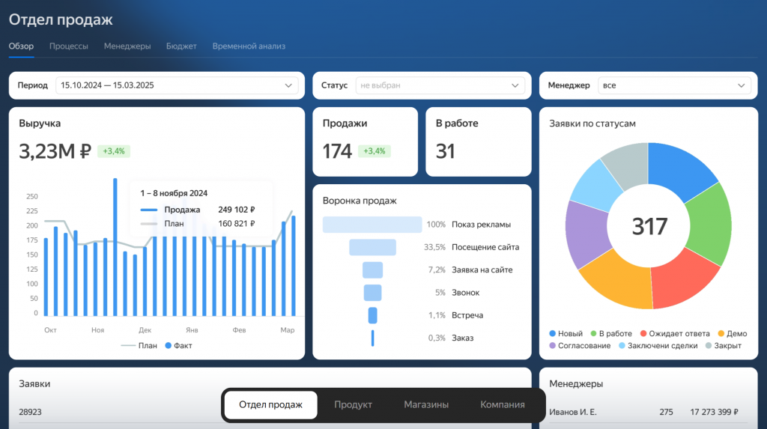The width and height of the screenshot is (767, 429).
Task: Toggle the Закрыт legend item
Action: point(723,345)
